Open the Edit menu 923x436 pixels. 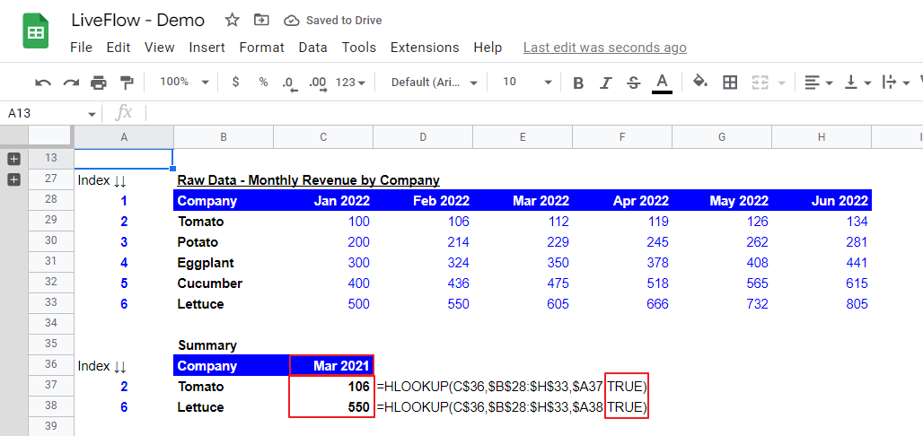[119, 48]
